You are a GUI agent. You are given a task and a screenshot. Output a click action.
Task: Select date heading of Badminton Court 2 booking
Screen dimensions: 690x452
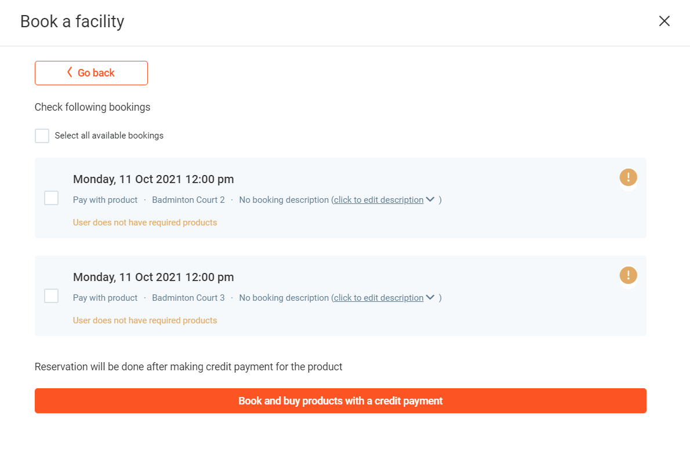coord(154,179)
